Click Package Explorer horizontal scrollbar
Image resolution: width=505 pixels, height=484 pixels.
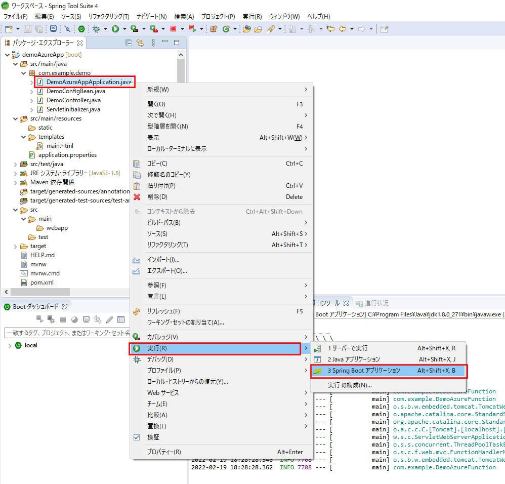40,292
